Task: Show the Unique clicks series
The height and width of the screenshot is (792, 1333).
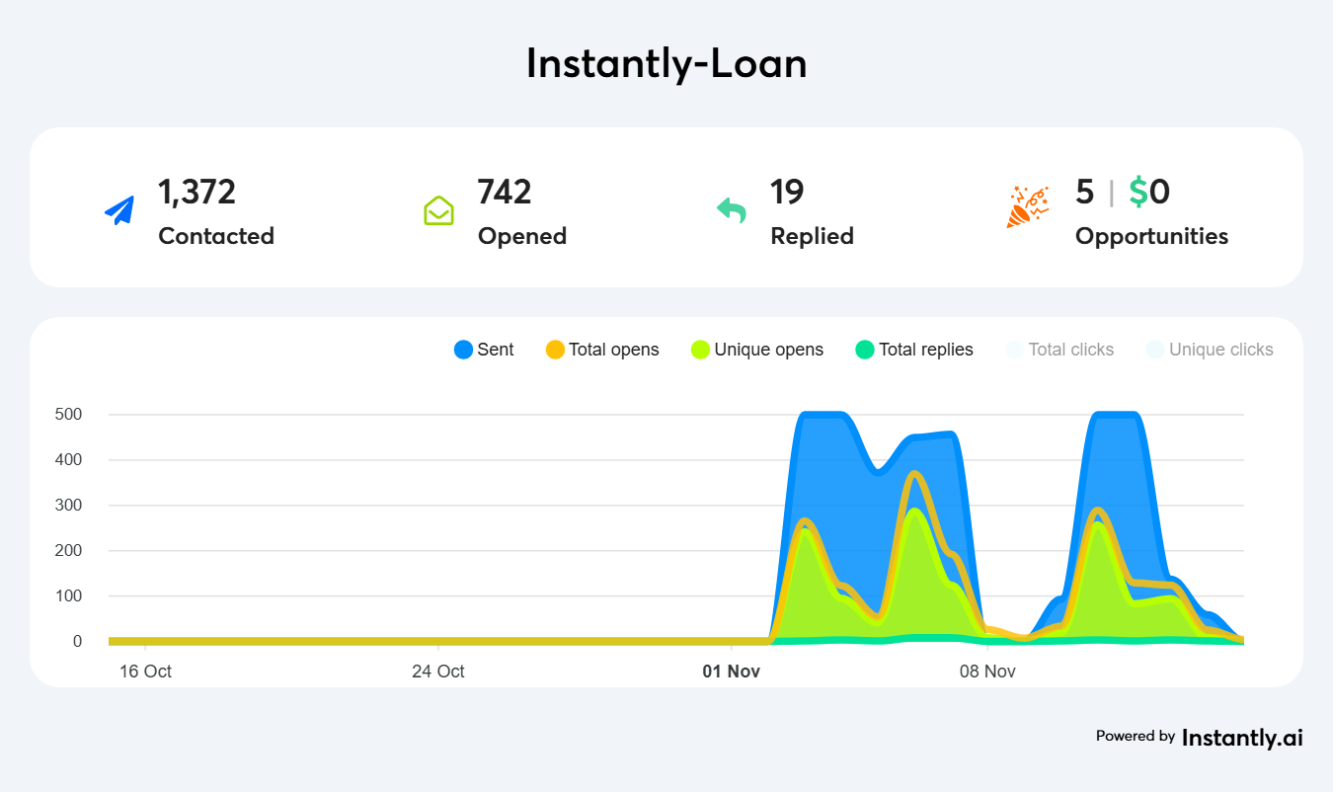Action: pyautogui.click(x=1210, y=350)
